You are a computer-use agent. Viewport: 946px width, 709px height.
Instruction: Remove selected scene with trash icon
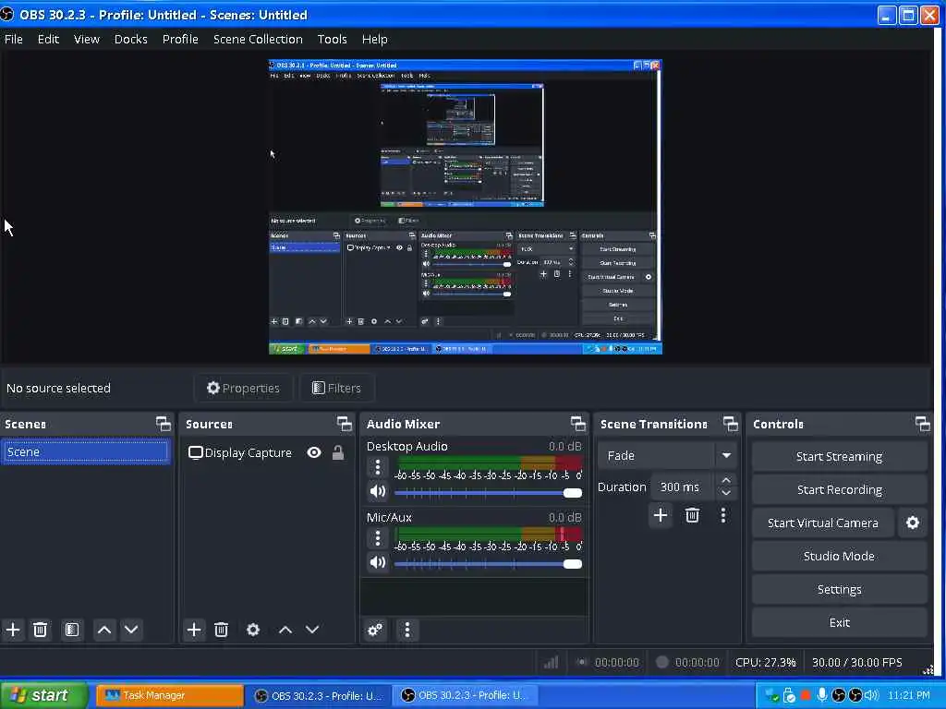coord(40,630)
